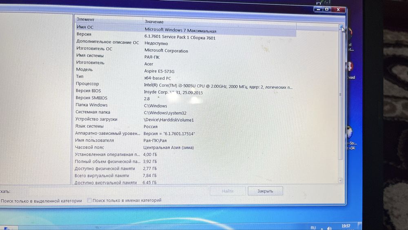The height and width of the screenshot is (230, 408).
Task: Click value Microsoft Corporation
Action: click(166, 51)
